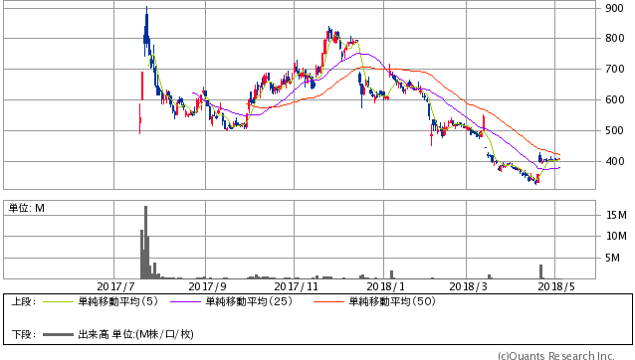Image resolution: width=635 pixels, height=360 pixels.
Task: Click the 15M volume axis label
Action: point(616,215)
